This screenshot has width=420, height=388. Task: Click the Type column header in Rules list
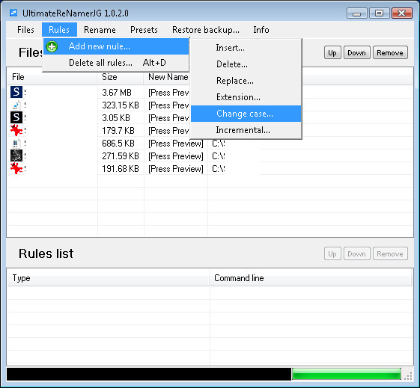tap(109, 278)
